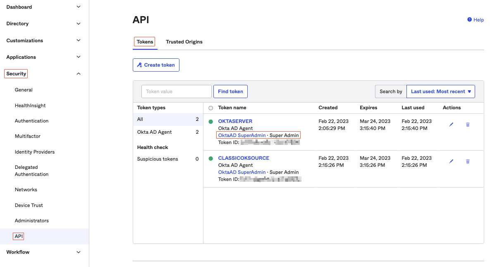Viewport: 490px width, 267px height.
Task: Open the OKTASERVER token link
Action: tap(235, 121)
